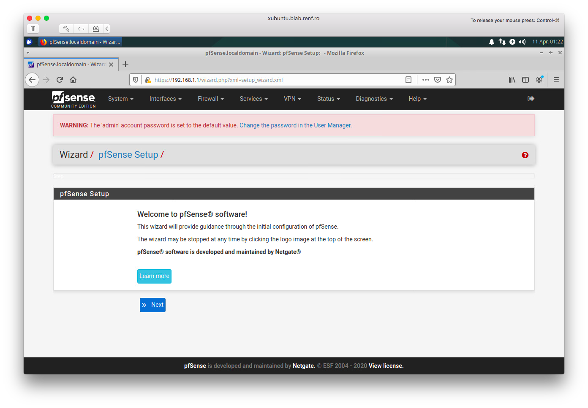Click the logout icon in pfSense navbar
Viewport: 588px width, 408px height.
point(531,99)
